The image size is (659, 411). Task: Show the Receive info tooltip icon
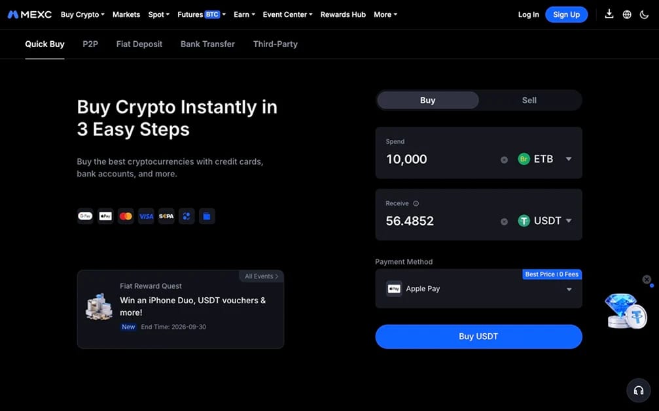416,204
